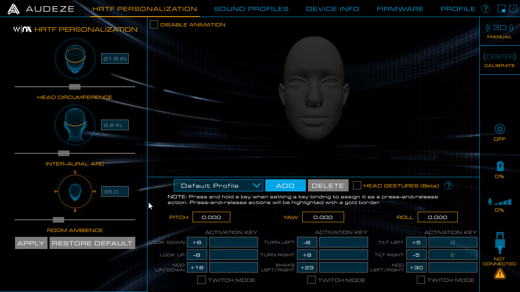The width and height of the screenshot is (520, 292).
Task: Click the 9.8 IN inter-aural arc field
Action: [115, 125]
